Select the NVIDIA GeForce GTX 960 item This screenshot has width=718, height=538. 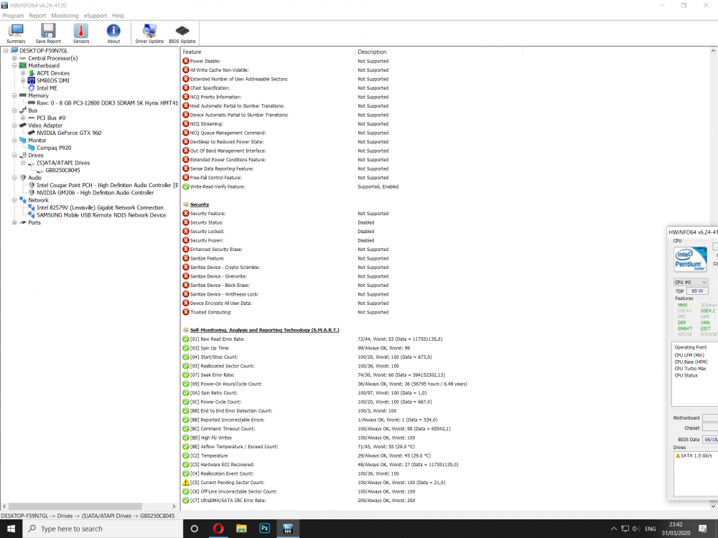(69, 133)
